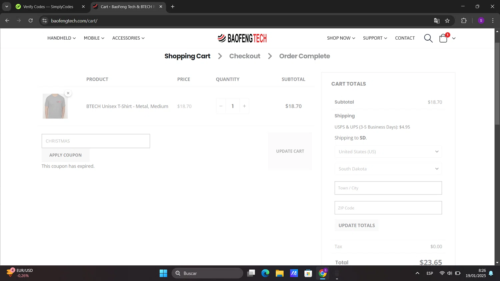Screen dimensions: 500x281
Task: Open the Chrome profile avatar
Action: (x=481, y=21)
